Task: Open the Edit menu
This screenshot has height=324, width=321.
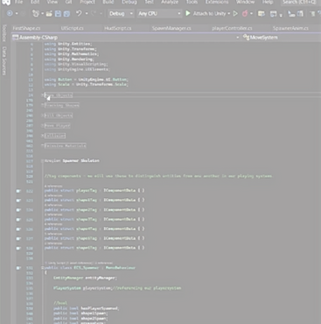Action: click(35, 2)
